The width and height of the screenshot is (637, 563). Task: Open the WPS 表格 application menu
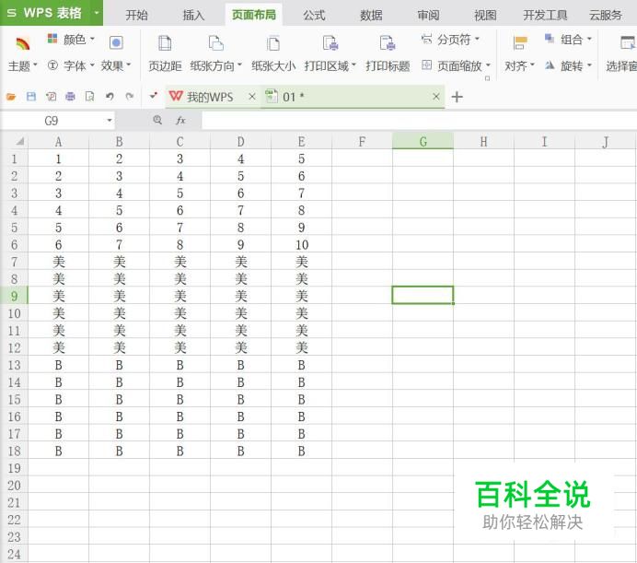tap(45, 13)
